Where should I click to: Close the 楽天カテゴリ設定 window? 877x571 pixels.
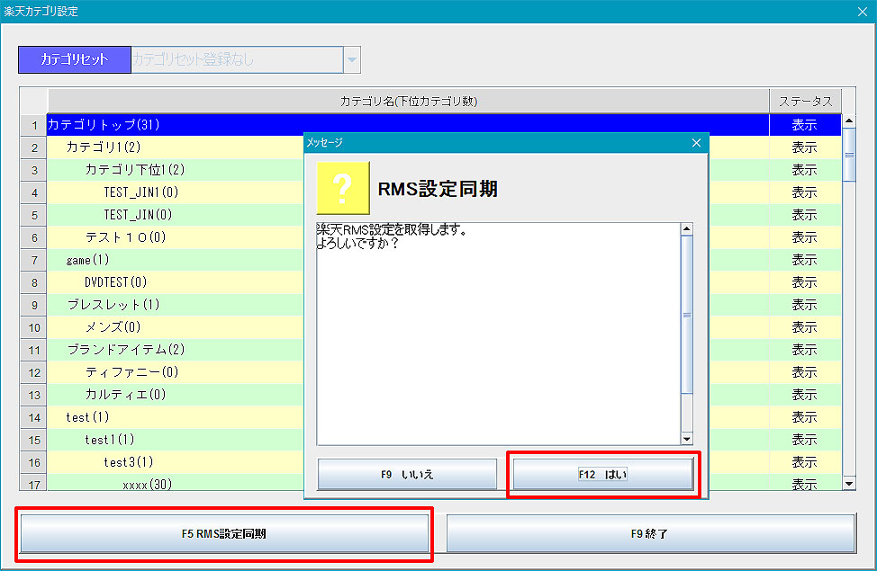(863, 12)
